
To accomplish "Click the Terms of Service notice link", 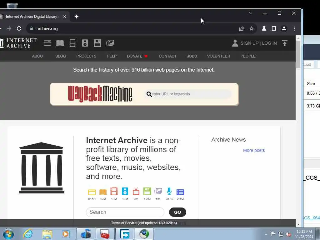I will 144,223.
